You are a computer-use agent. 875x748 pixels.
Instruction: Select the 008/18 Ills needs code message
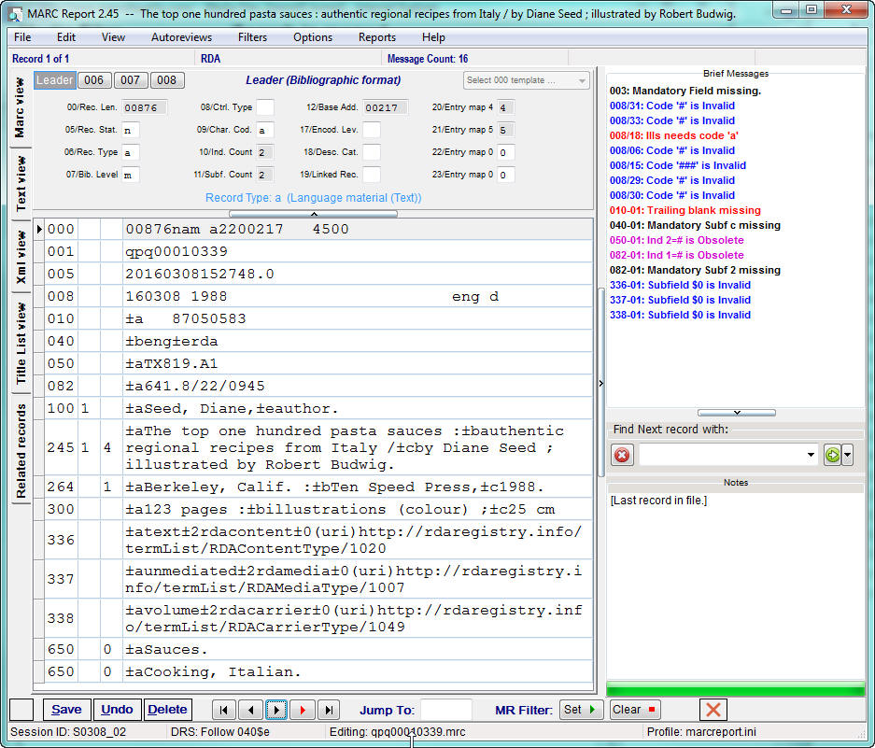673,135
